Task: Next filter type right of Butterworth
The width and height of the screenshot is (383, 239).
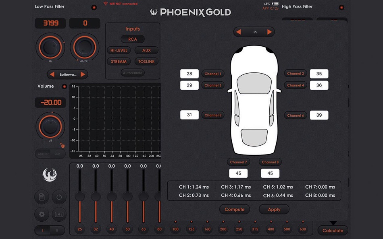Action: point(83,74)
